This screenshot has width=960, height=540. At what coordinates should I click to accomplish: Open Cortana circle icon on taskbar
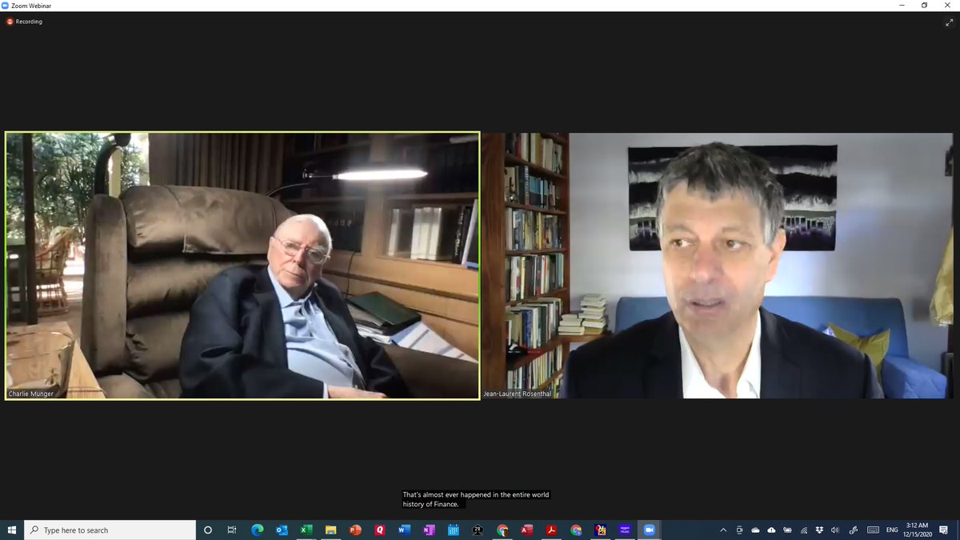(x=208, y=530)
